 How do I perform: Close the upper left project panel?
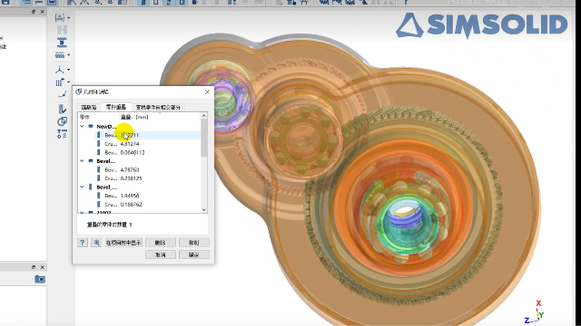tap(43, 12)
